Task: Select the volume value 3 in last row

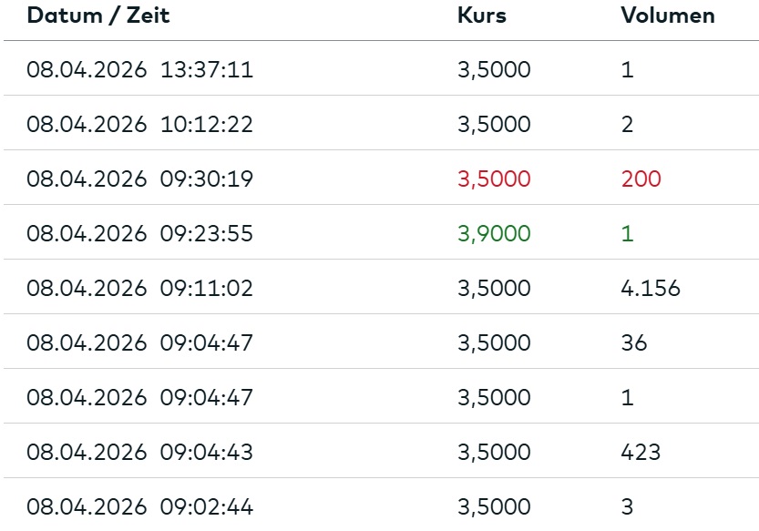Action: click(627, 507)
